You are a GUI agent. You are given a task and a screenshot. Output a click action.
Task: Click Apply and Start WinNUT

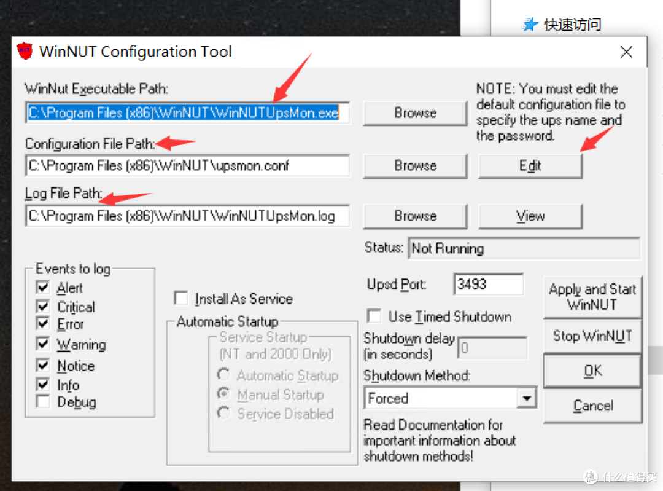[x=592, y=297]
